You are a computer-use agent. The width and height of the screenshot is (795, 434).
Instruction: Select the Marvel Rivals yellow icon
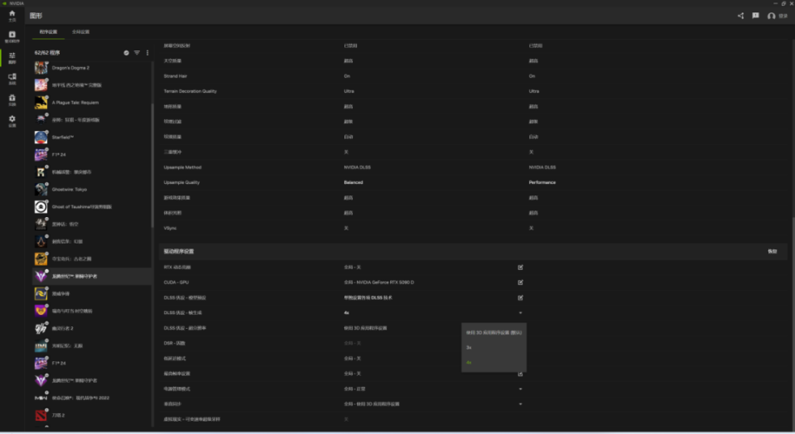click(41, 293)
